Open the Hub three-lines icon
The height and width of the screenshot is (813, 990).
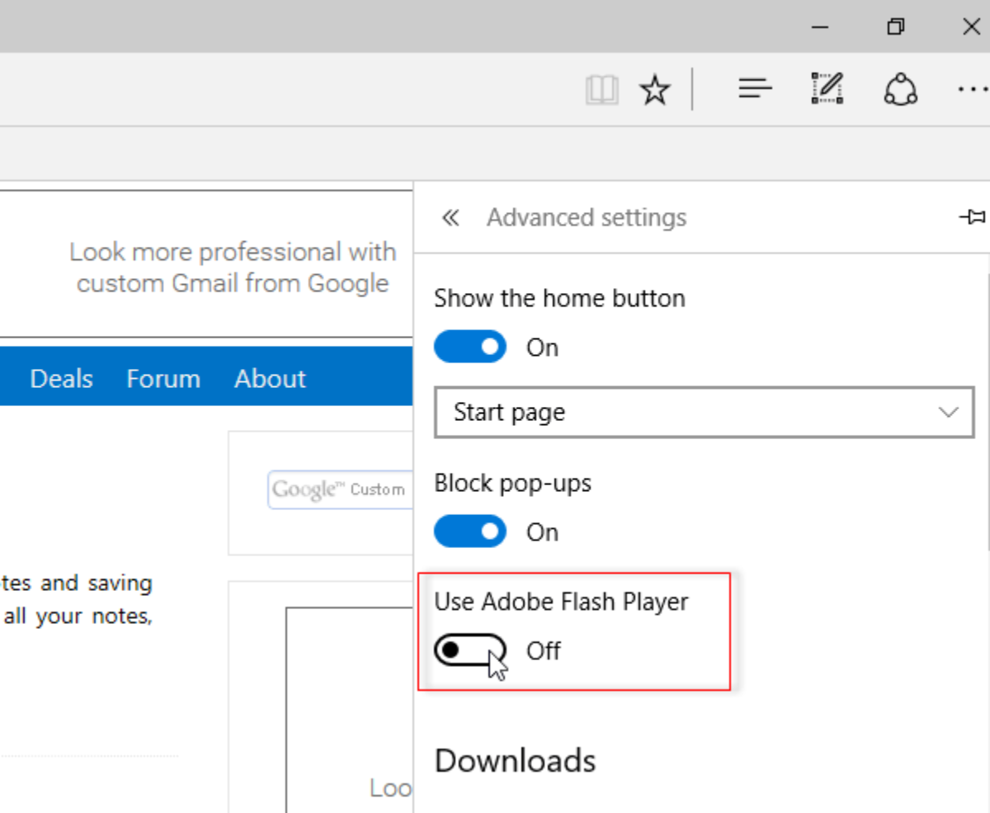755,88
